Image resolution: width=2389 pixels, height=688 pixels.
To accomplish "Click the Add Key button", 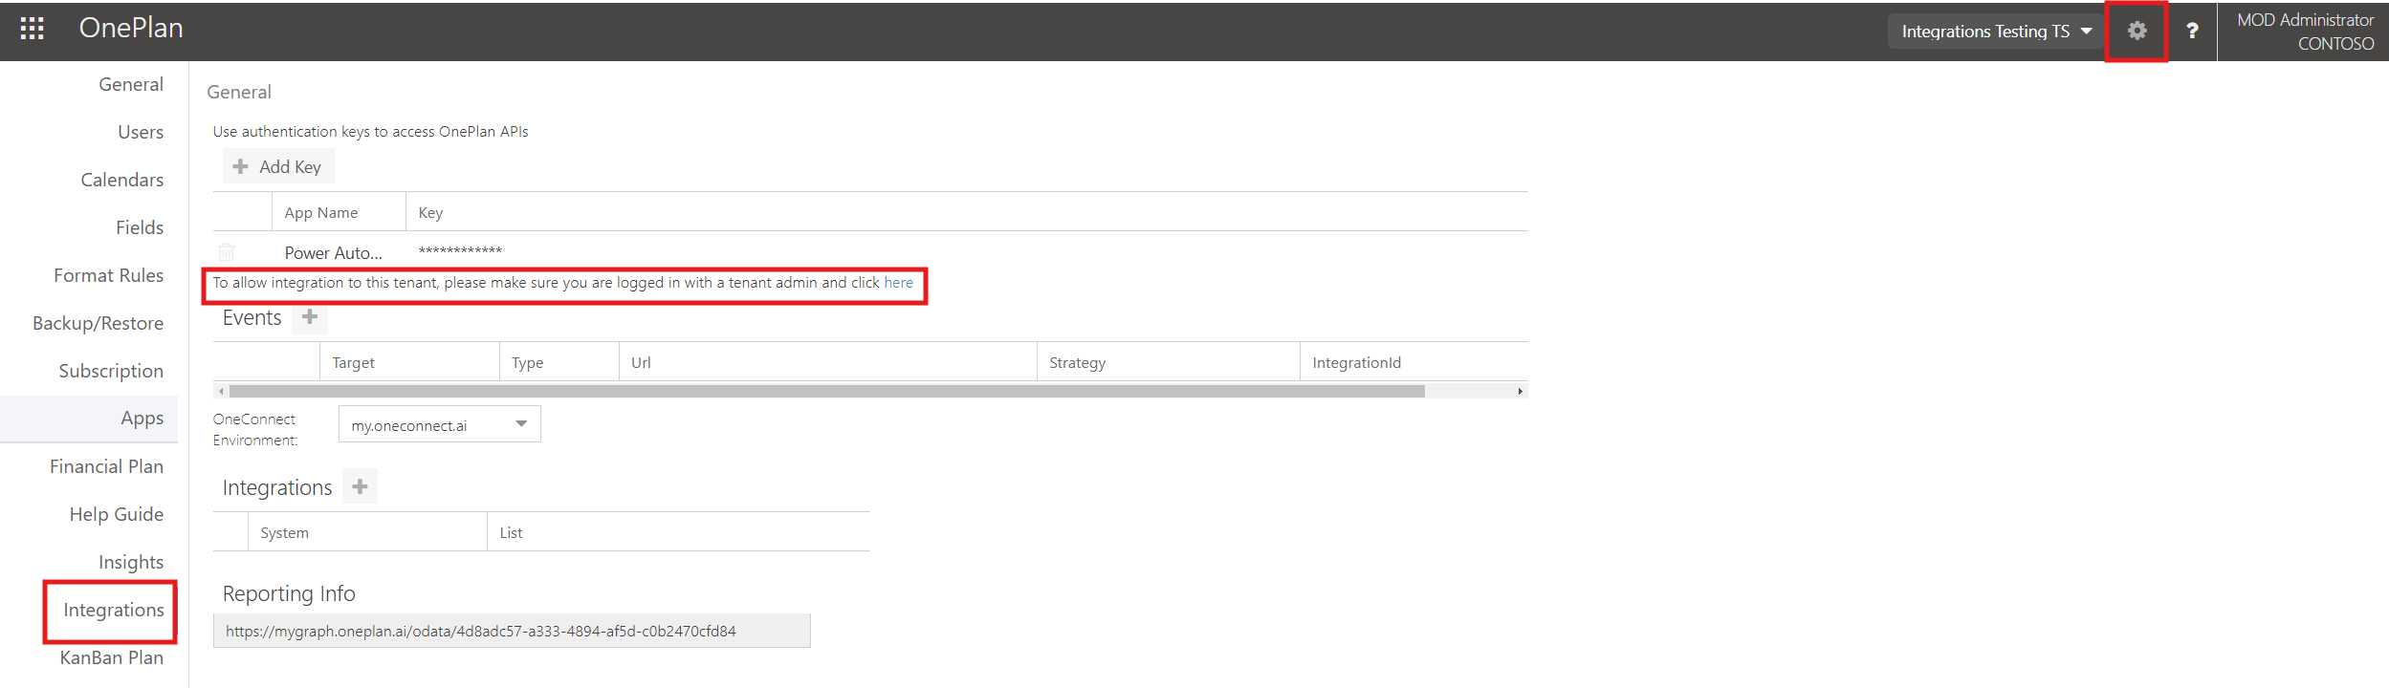I will [278, 166].
